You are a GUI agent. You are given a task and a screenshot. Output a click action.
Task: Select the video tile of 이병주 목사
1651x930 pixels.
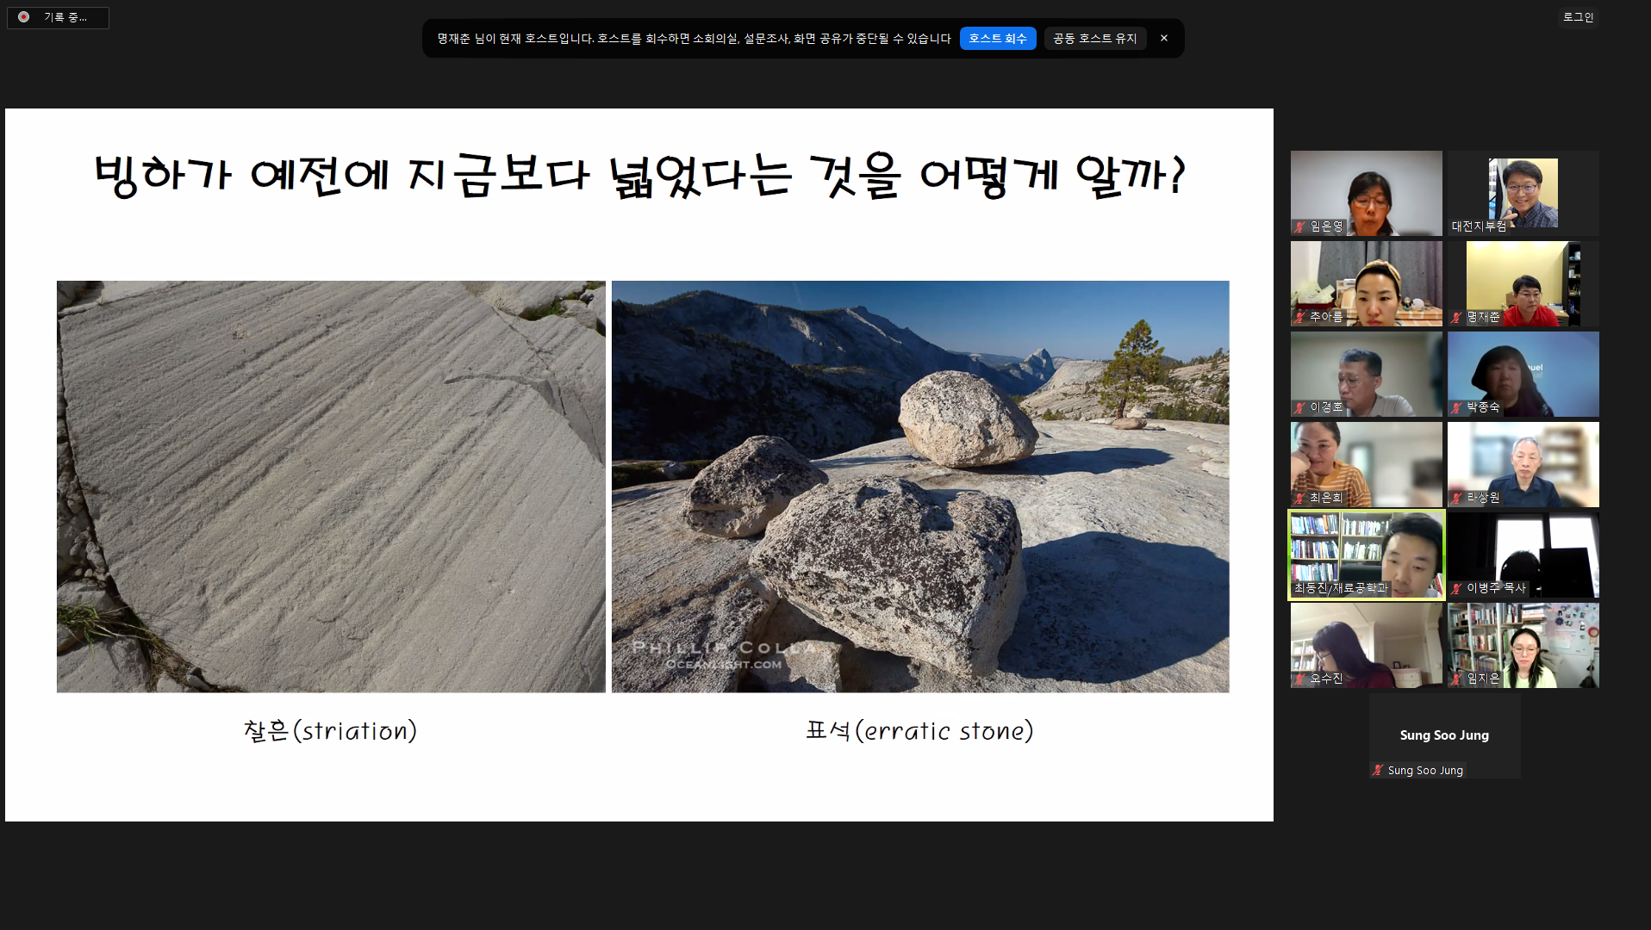tap(1523, 555)
